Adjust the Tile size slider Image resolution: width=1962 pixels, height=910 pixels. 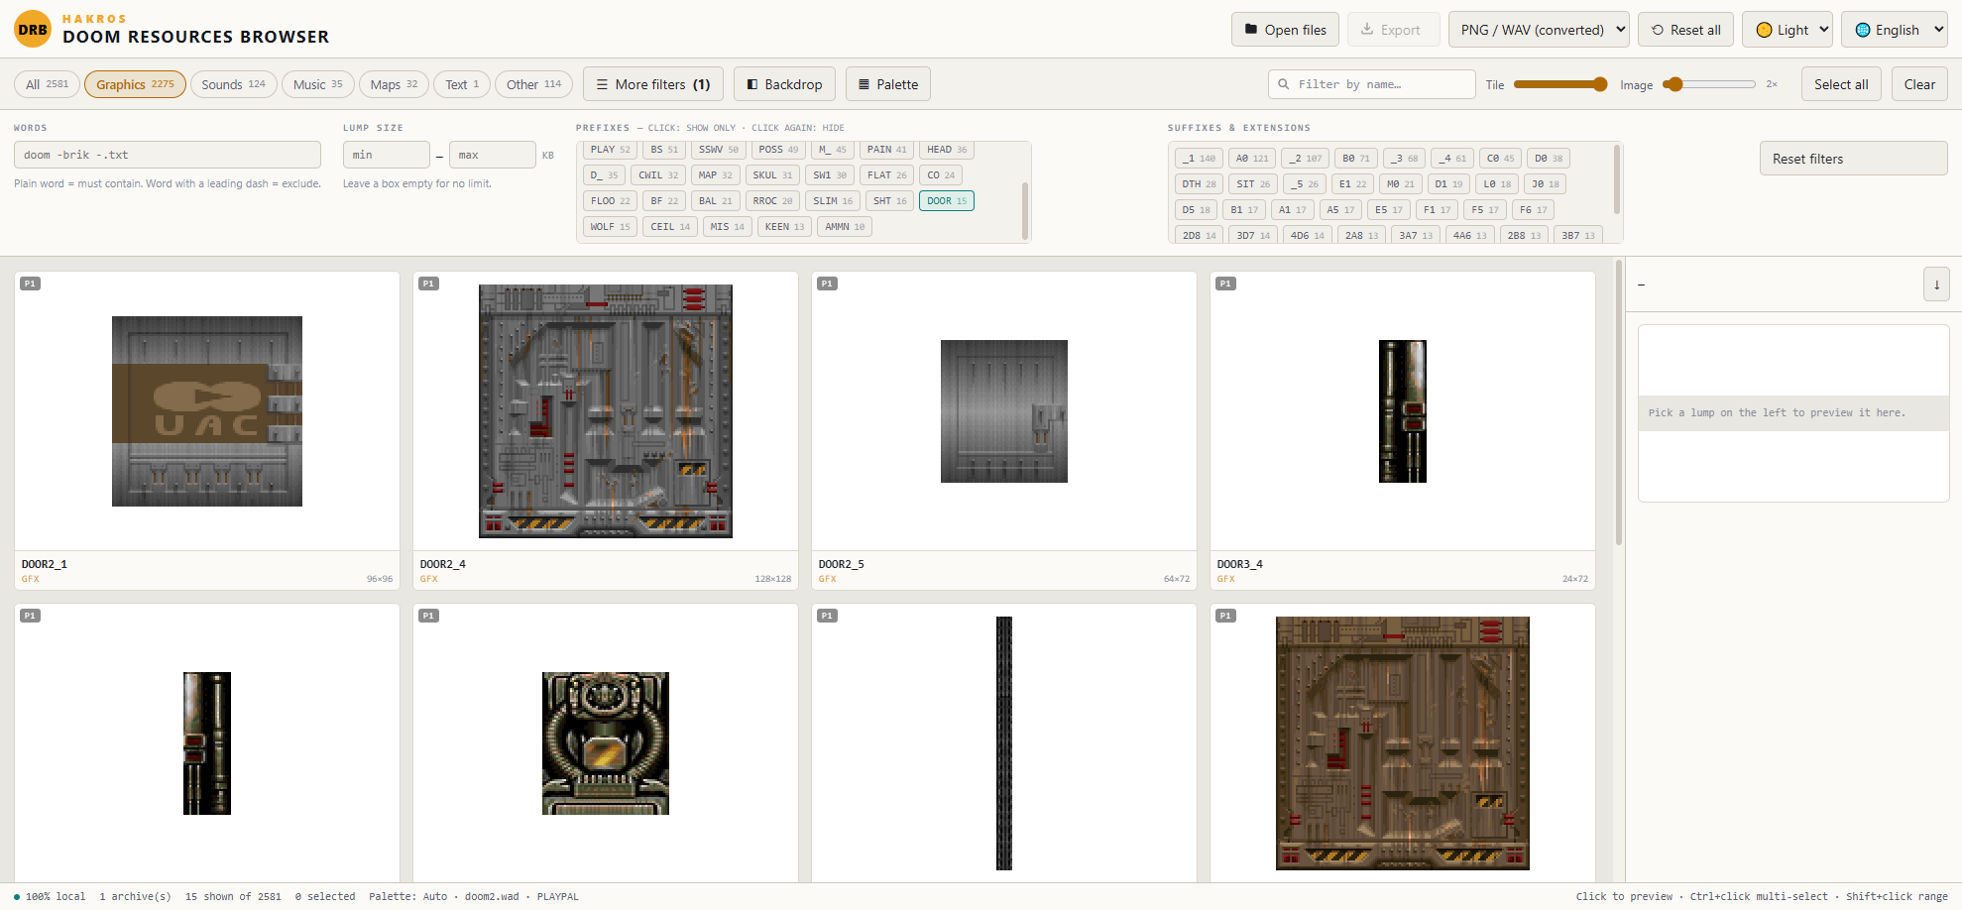point(1560,84)
